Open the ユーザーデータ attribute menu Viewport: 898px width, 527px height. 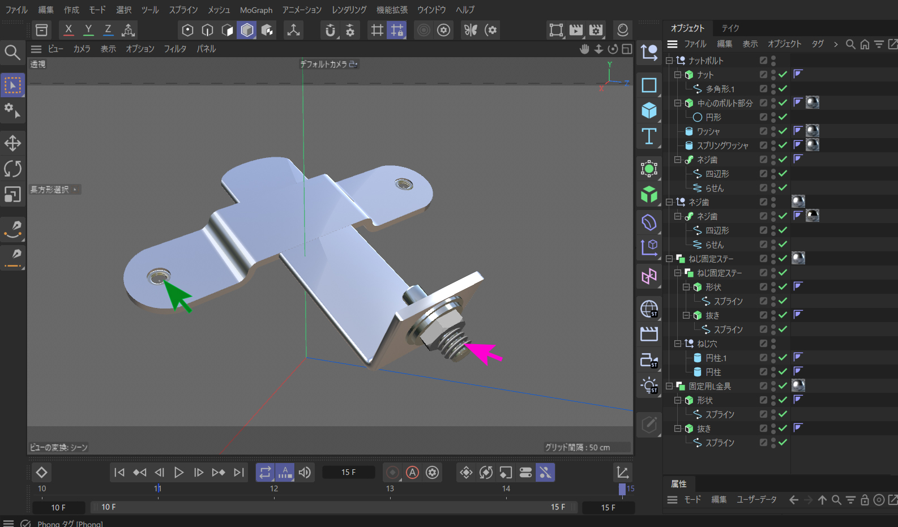(756, 500)
